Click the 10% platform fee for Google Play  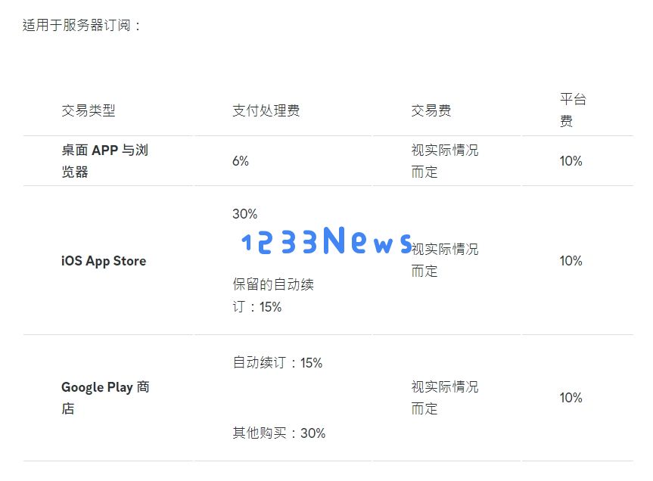tap(571, 398)
